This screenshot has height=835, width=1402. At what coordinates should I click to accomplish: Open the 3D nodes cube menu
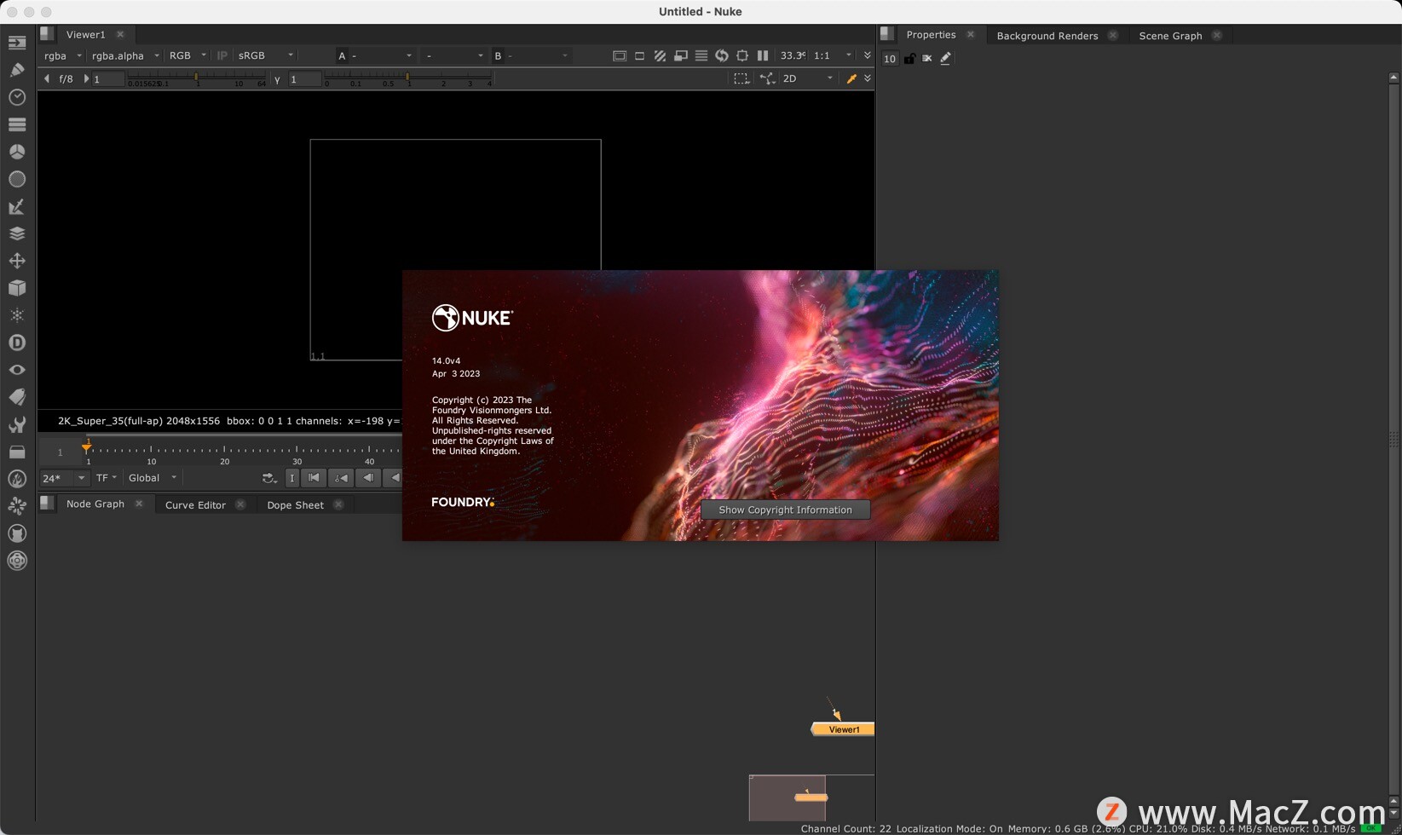(x=17, y=288)
